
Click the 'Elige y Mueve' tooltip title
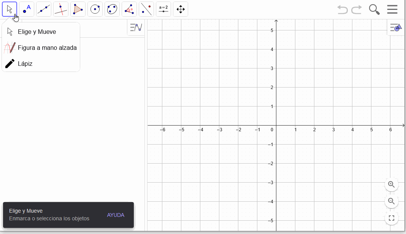click(25, 211)
